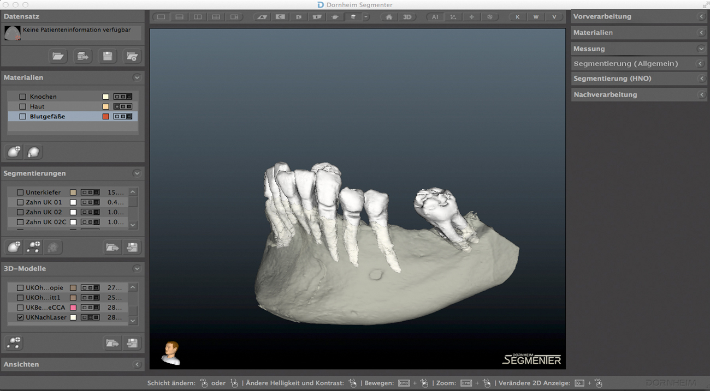
Task: Click the pink UKBe...eCCA color swatch
Action: click(x=73, y=308)
